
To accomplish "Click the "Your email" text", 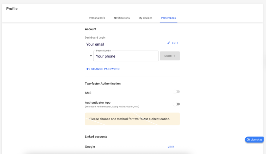I will point(95,44).
